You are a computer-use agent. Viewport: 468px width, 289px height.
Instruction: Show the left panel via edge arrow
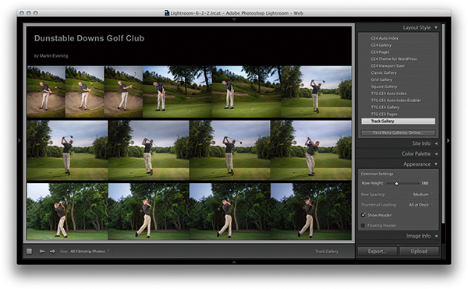tap(19, 140)
